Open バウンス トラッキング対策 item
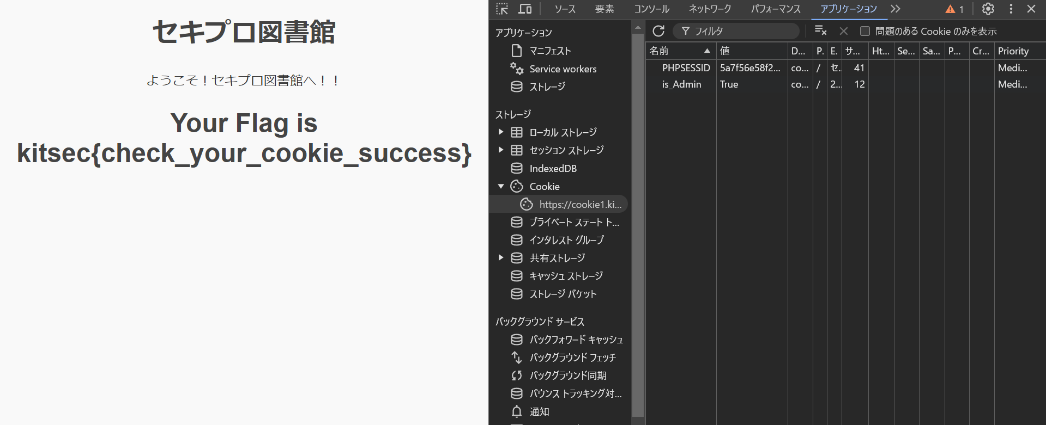This screenshot has height=425, width=1046. (x=575, y=393)
